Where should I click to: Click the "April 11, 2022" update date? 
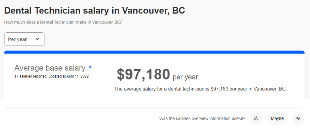click(x=77, y=76)
